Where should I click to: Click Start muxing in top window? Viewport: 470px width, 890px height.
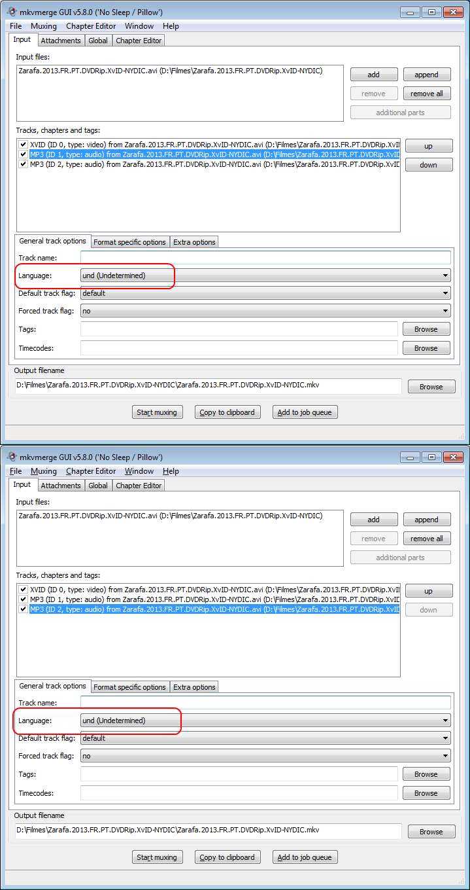tap(157, 412)
